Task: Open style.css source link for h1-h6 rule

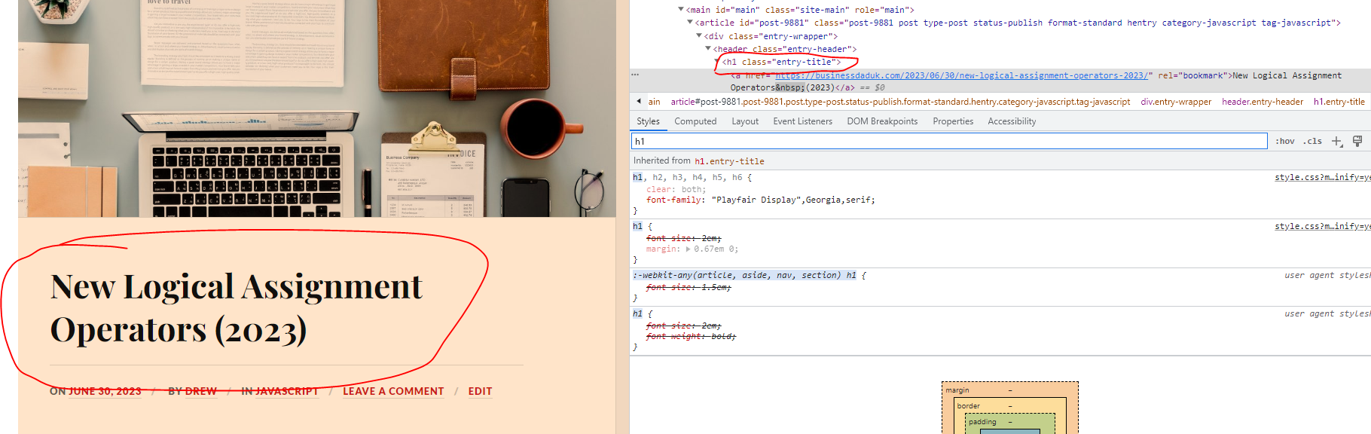Action: click(1321, 178)
